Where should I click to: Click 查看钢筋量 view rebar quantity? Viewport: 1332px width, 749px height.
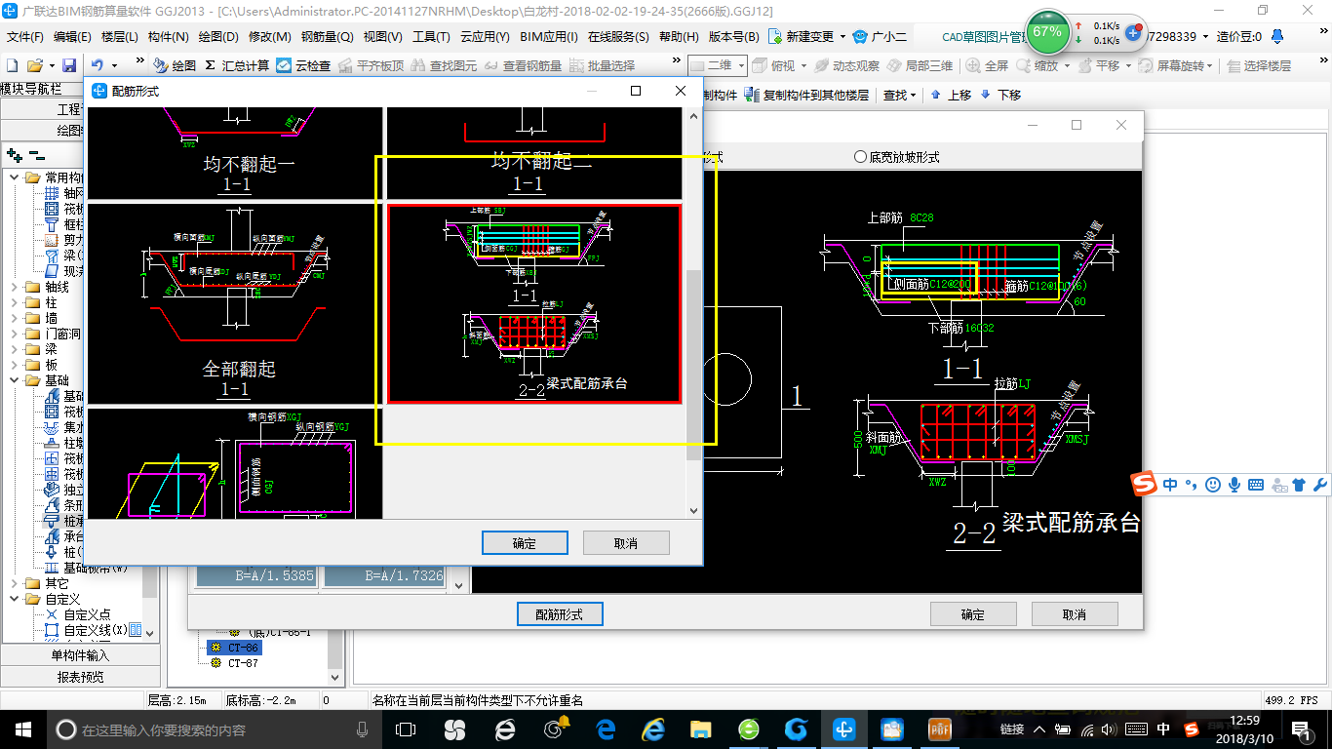click(524, 65)
